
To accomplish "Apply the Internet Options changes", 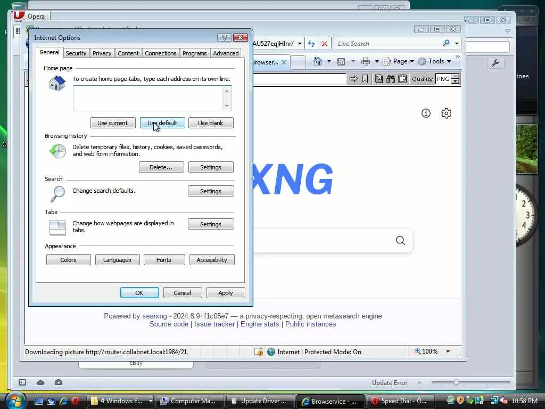I will pyautogui.click(x=226, y=293).
